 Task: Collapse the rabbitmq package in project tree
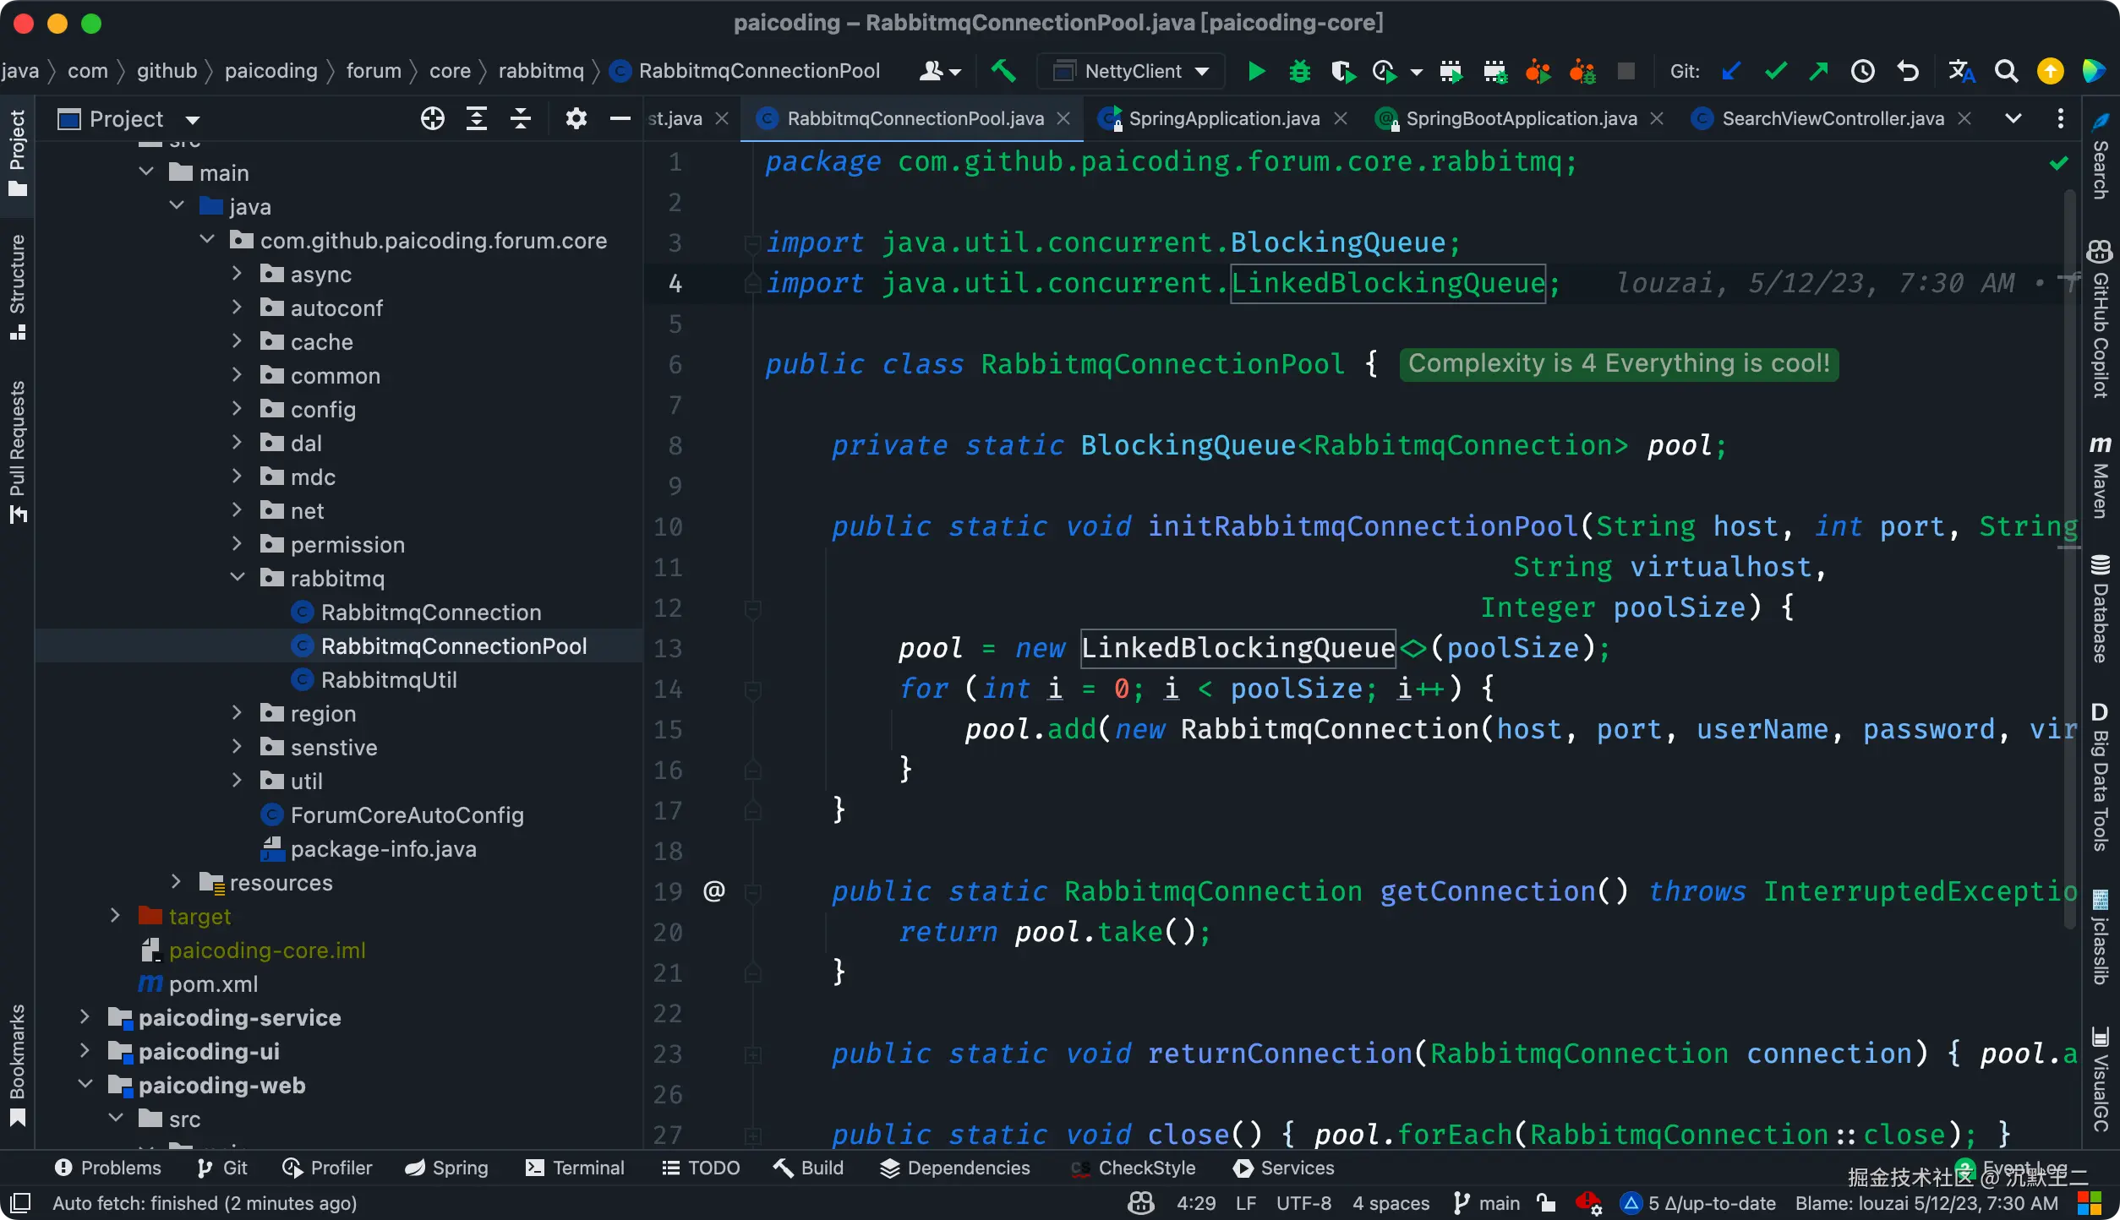click(x=238, y=578)
